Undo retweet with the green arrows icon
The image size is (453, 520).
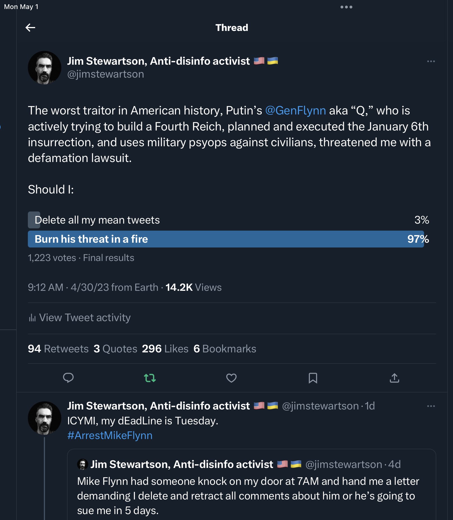[150, 378]
